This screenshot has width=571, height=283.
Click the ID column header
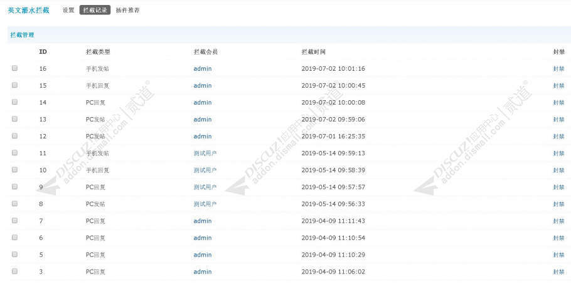pyautogui.click(x=43, y=51)
